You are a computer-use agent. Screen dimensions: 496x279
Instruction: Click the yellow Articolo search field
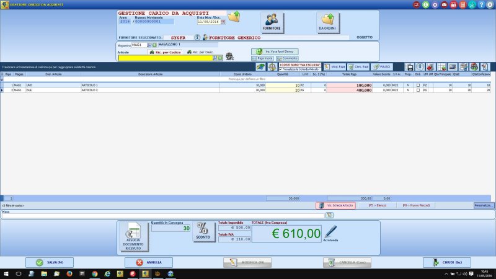[x=165, y=58]
